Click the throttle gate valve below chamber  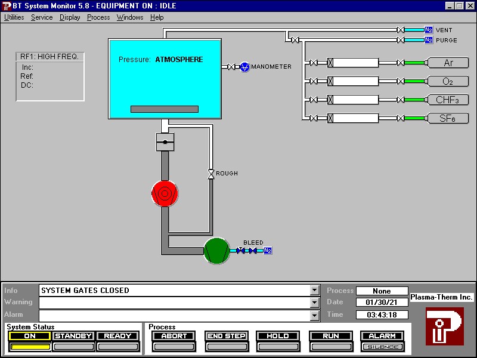click(x=165, y=142)
